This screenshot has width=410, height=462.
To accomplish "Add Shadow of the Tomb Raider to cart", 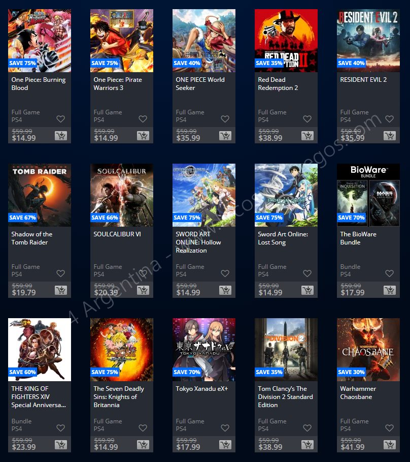I will click(60, 290).
